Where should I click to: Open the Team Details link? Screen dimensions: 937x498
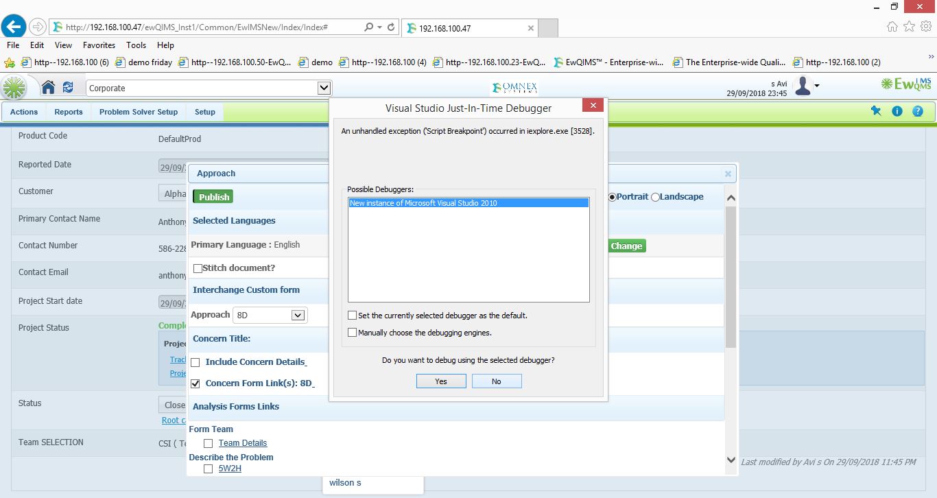243,443
